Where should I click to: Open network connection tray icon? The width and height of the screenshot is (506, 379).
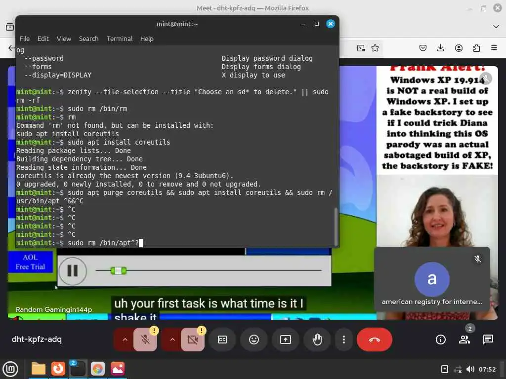(458, 369)
